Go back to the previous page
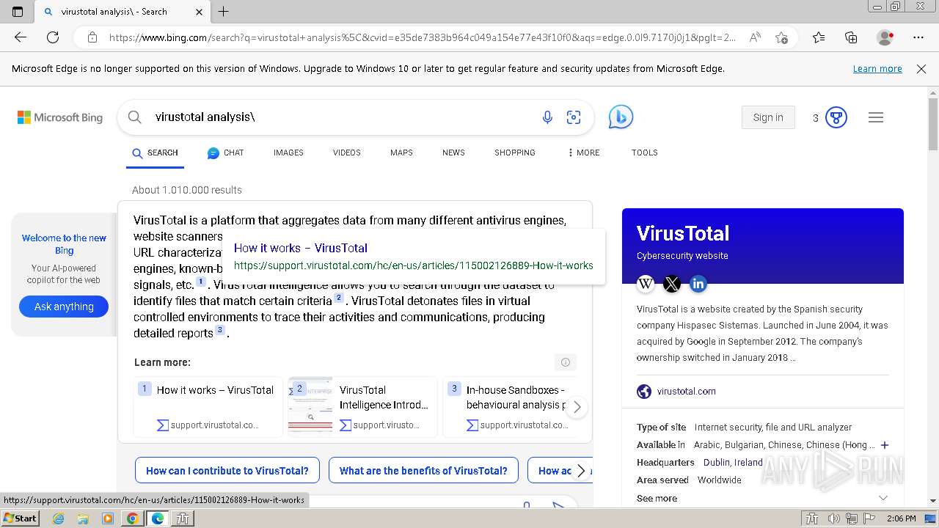 21,37
